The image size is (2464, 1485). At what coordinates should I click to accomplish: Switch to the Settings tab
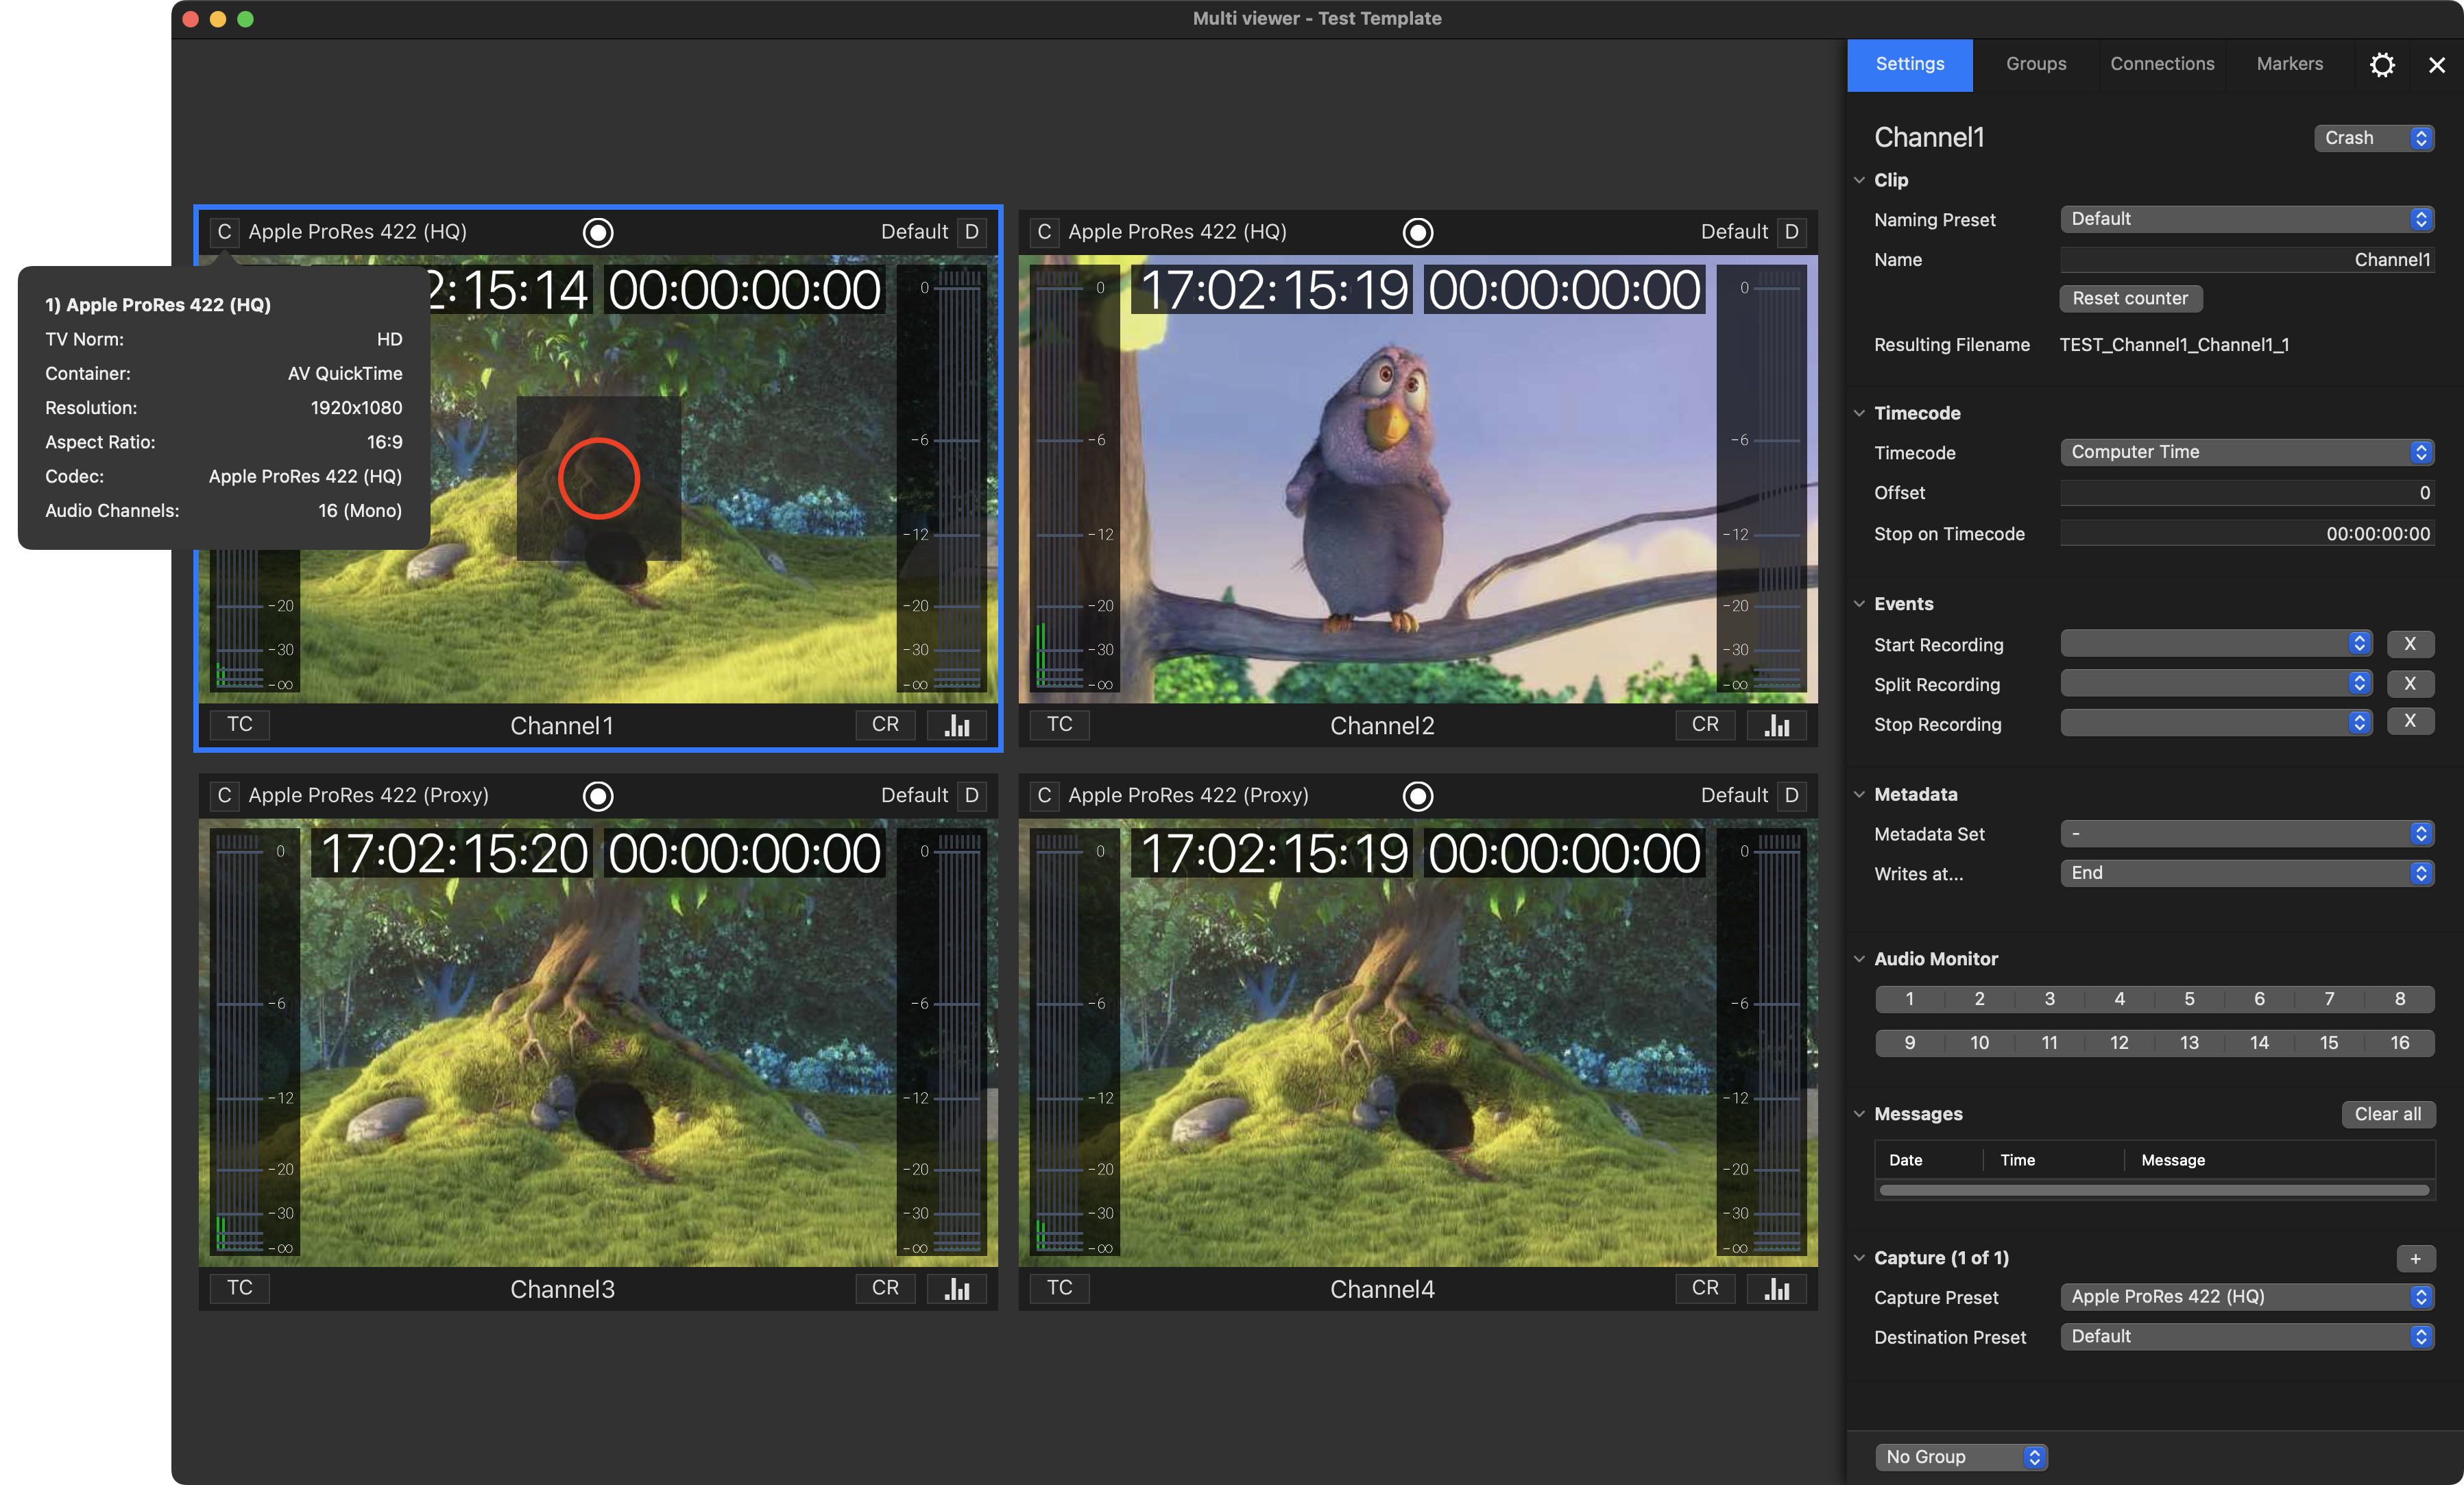(1909, 65)
